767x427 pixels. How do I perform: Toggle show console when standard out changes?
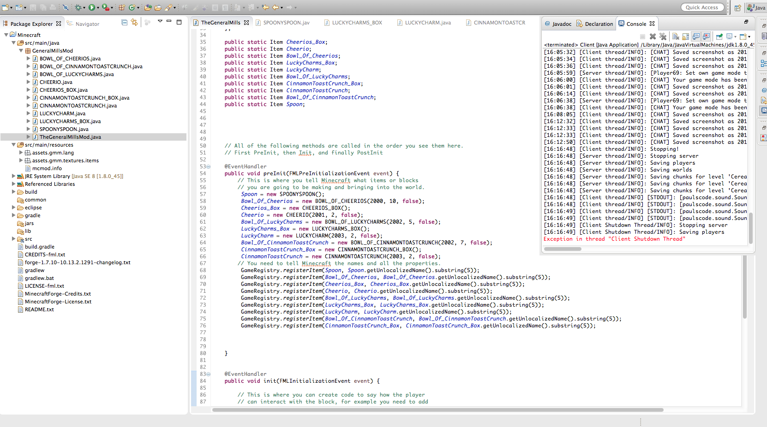tap(696, 36)
